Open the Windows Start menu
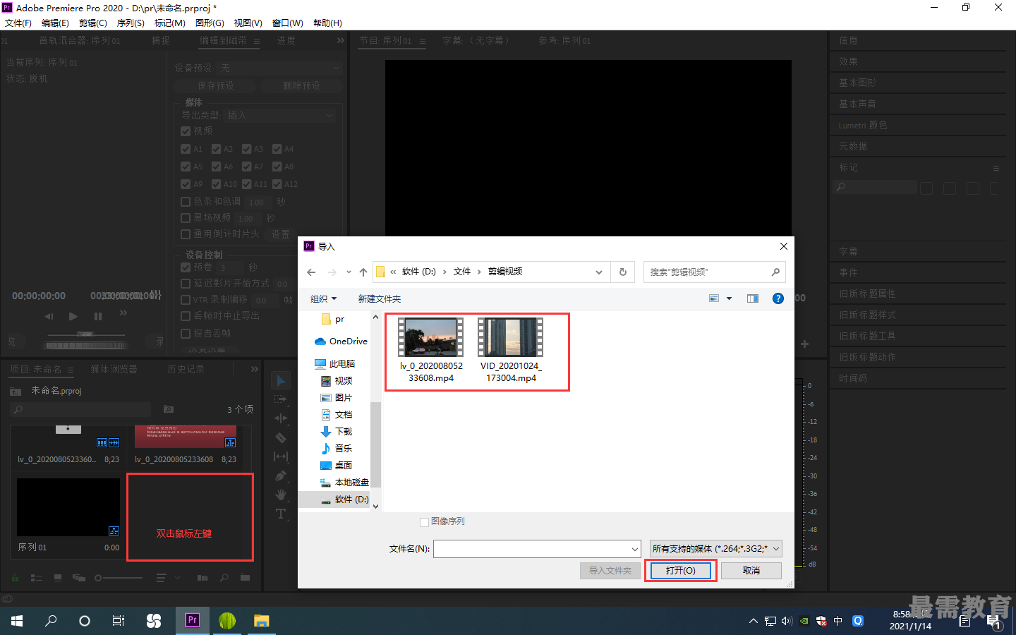 17,620
